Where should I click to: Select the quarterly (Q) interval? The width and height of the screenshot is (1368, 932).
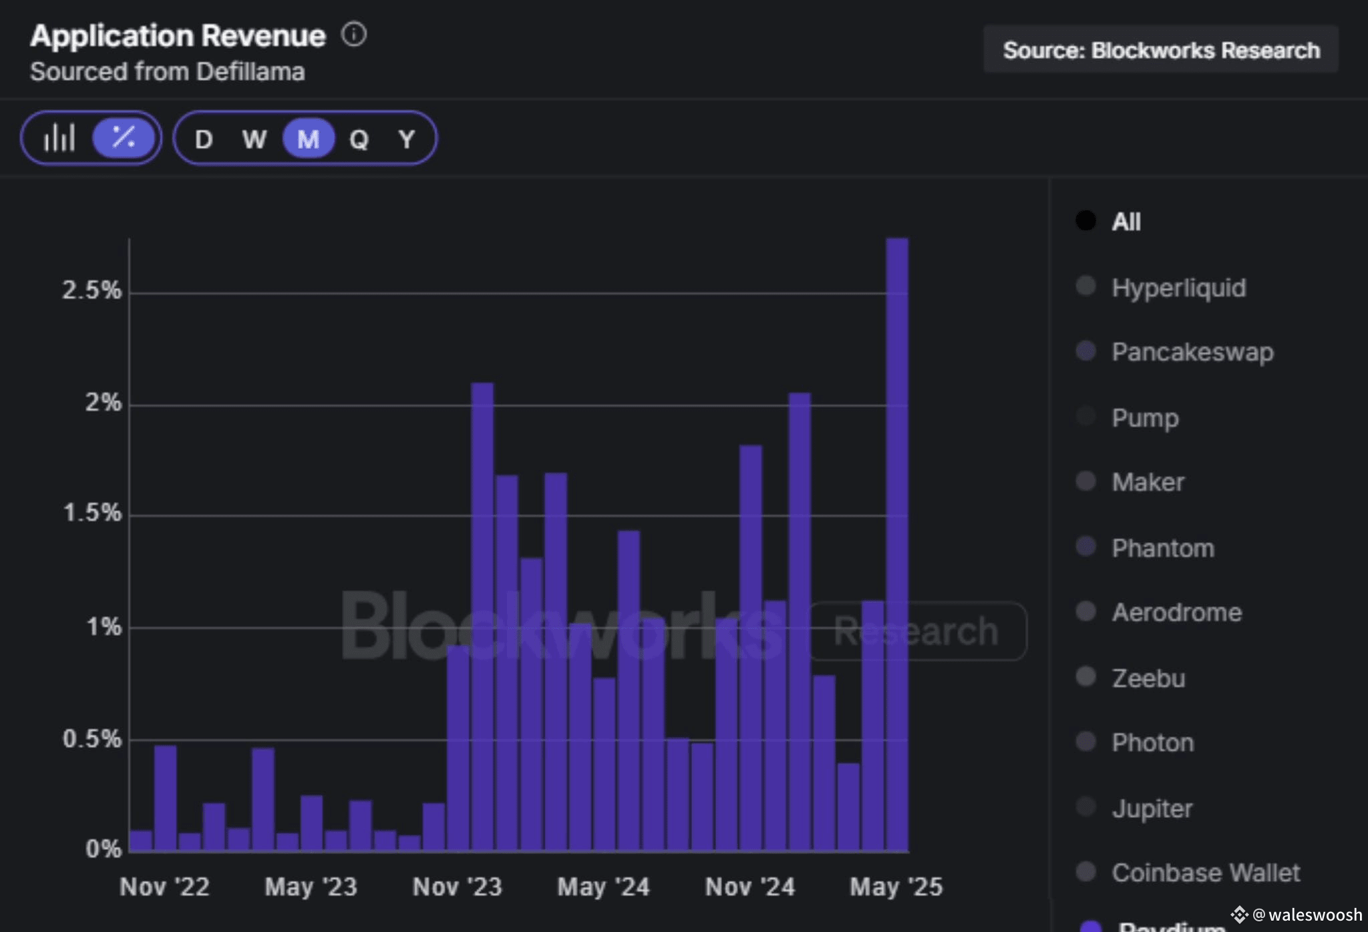pyautogui.click(x=359, y=139)
